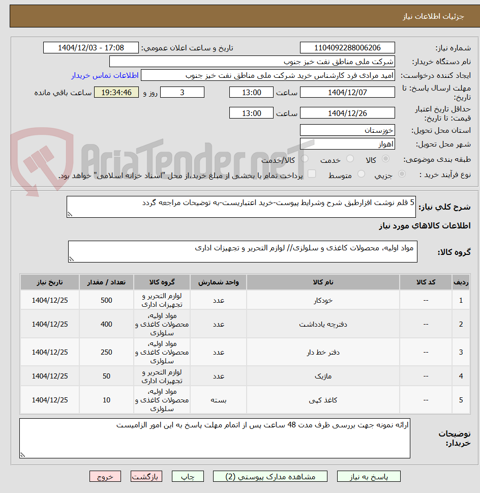Image resolution: width=480 pixels, height=493 pixels.
Task: Click the ردیف column header
Action: click(461, 282)
